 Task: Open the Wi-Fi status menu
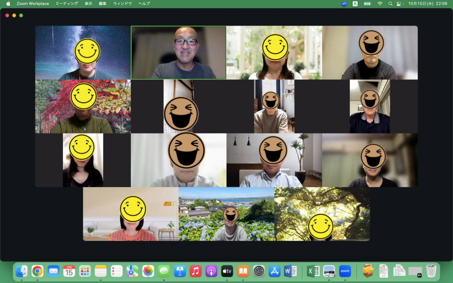pyautogui.click(x=380, y=4)
